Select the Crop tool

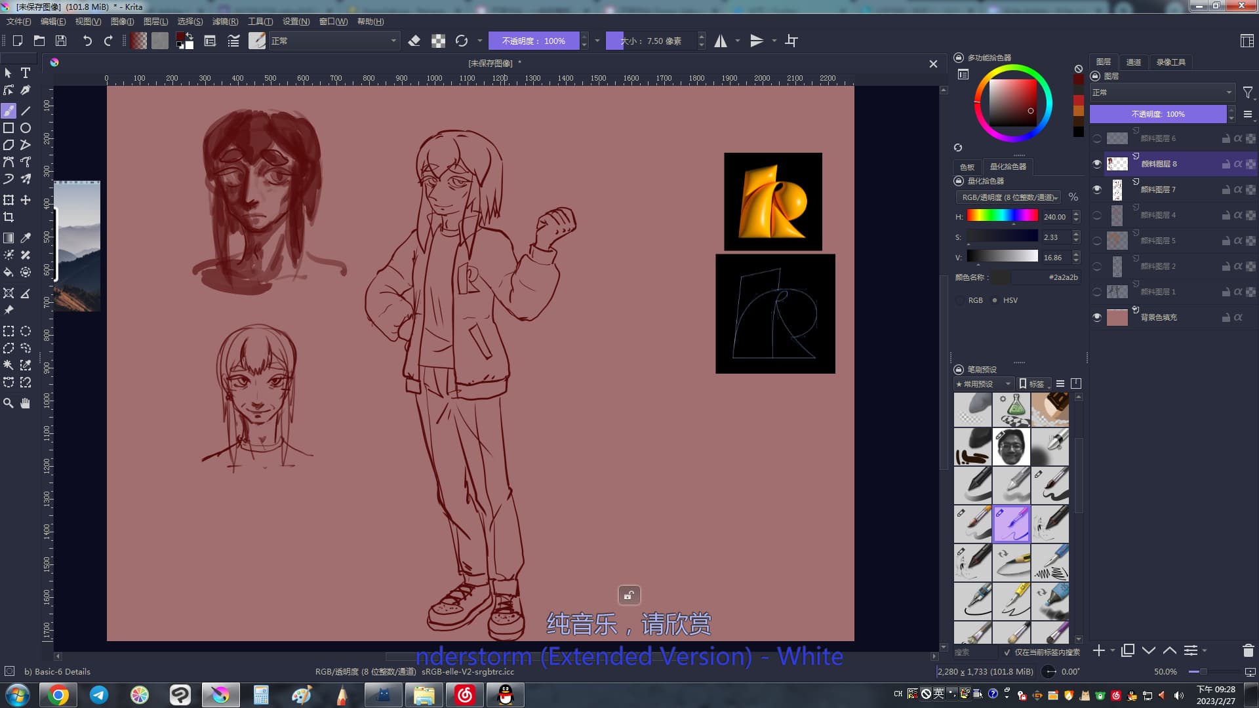coord(9,217)
